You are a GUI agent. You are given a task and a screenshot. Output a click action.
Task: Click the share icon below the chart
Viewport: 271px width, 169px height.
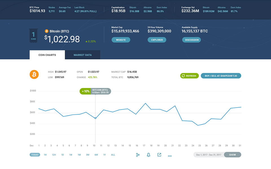click(x=138, y=155)
